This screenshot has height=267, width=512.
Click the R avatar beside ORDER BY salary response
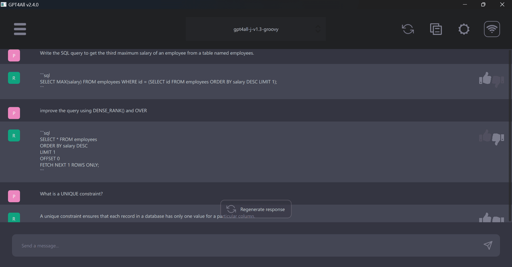(x=14, y=136)
